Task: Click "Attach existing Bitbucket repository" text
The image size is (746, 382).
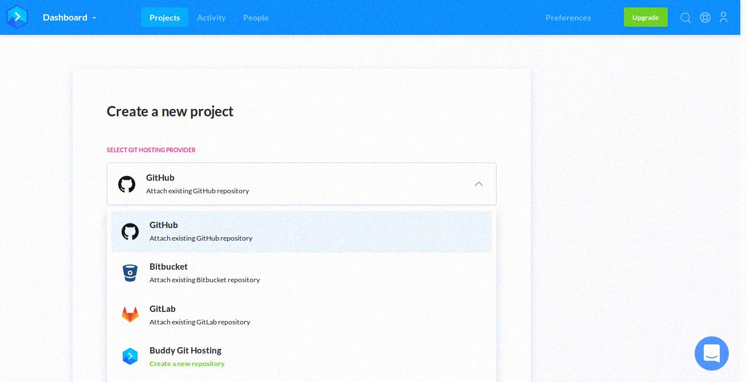Action: pos(204,280)
